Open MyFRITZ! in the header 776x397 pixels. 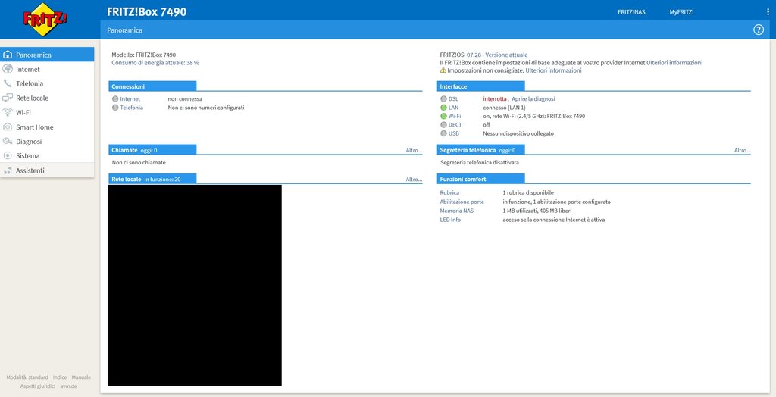point(681,12)
